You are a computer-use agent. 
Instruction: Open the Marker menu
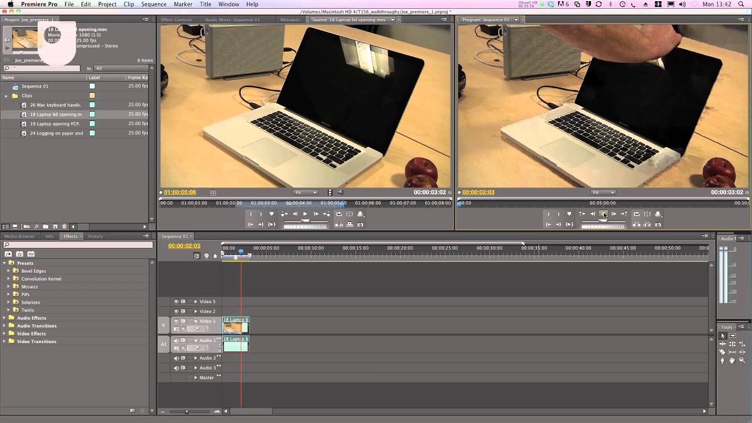pyautogui.click(x=183, y=4)
